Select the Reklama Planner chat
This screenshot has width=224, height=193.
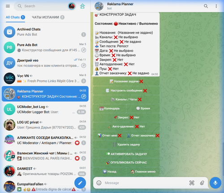(x=45, y=94)
